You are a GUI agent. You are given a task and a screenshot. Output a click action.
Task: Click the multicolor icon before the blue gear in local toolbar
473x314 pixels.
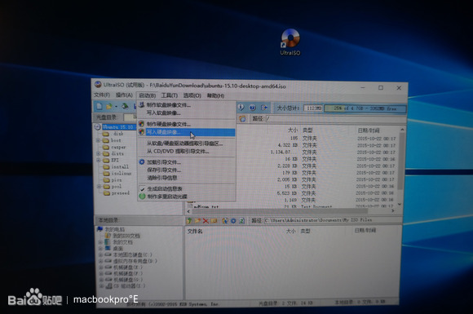pyautogui.click(x=225, y=221)
